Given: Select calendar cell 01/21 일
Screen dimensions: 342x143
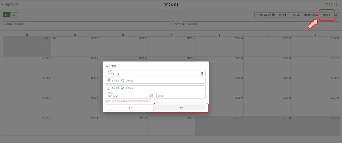Looking at the screenshot, I should pyautogui.click(x=27, y=106).
